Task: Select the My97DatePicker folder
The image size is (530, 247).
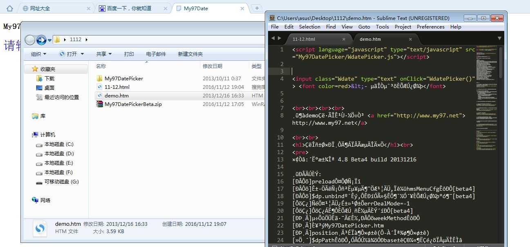Action: 120,78
